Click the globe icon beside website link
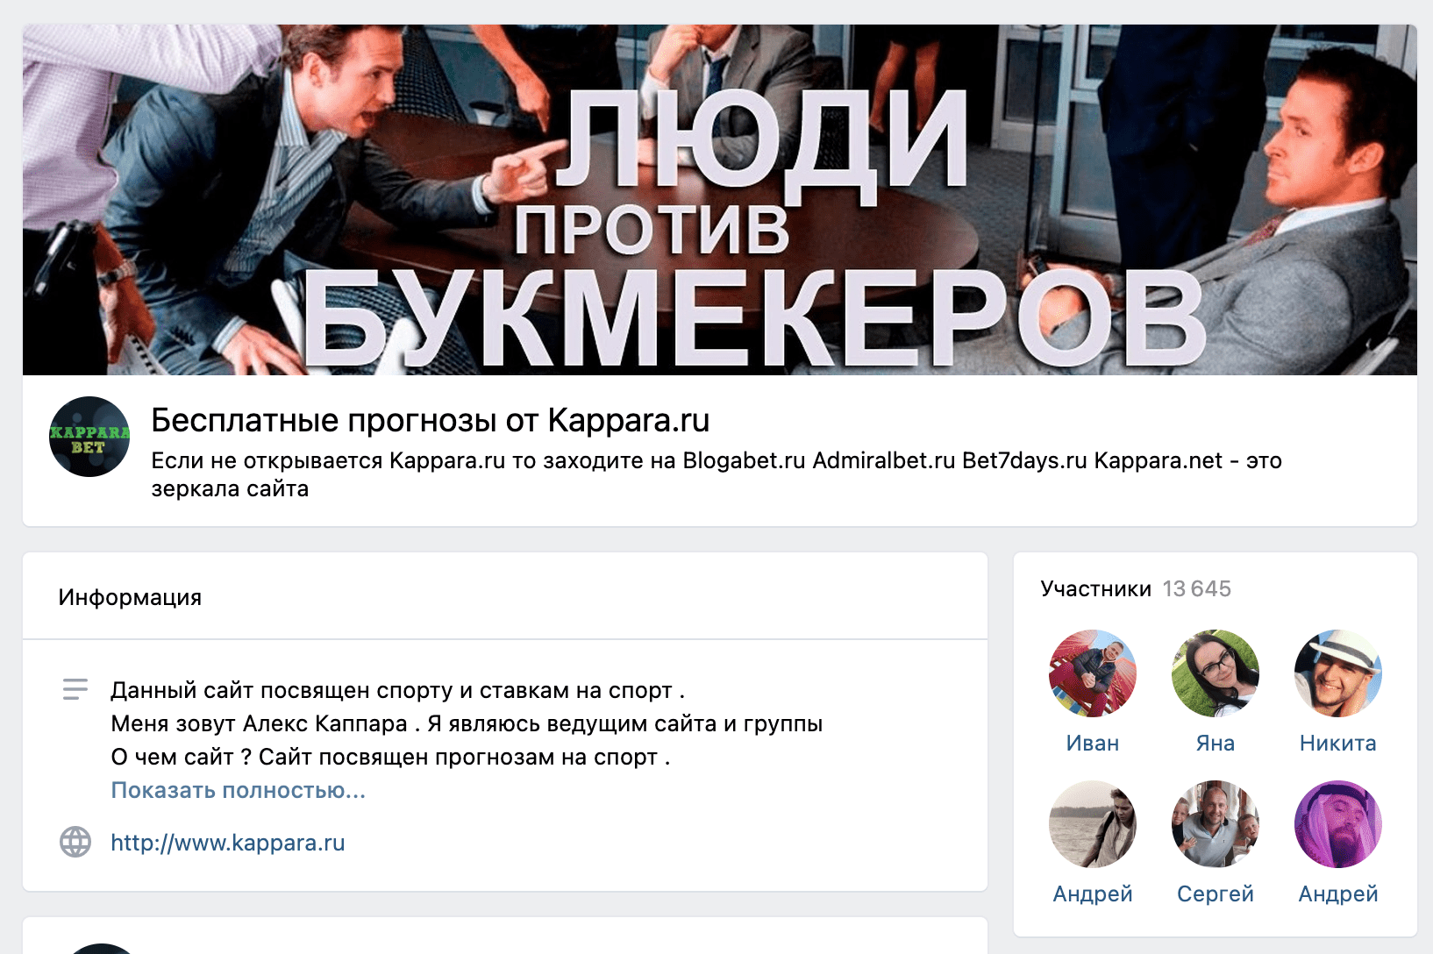Screen dimensions: 1433x954 click(x=75, y=842)
